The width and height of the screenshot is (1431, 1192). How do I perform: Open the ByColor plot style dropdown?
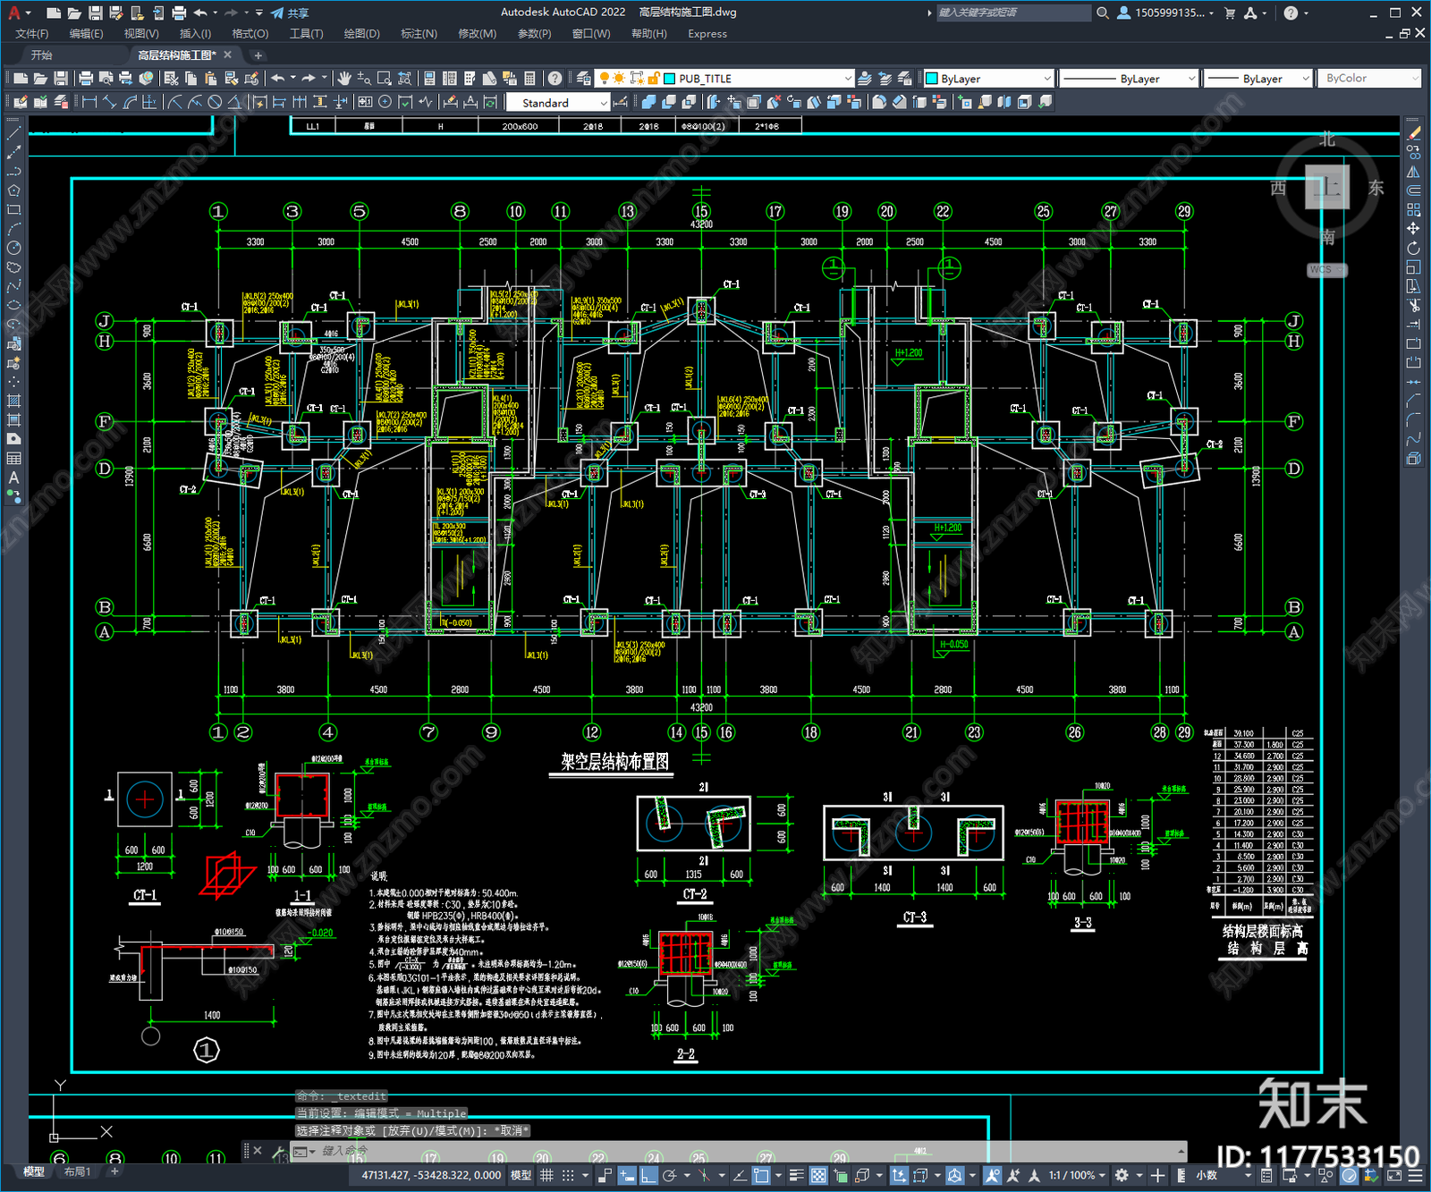1414,79
